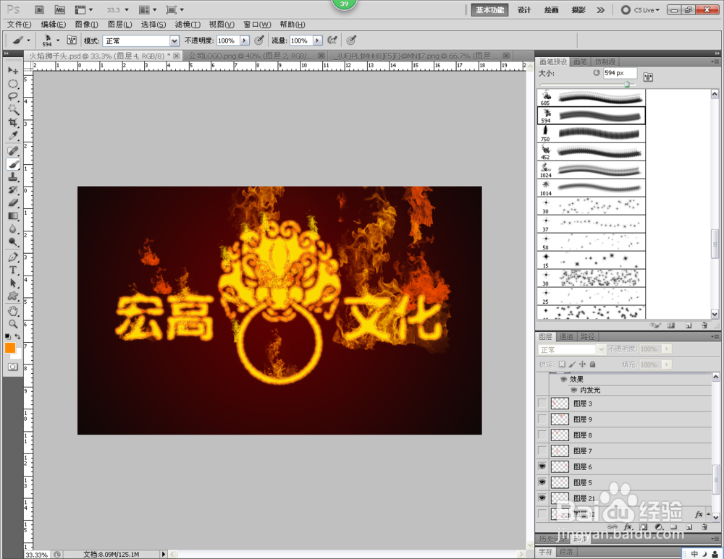Click the 基本功能 workspace button
Viewport: 724px width, 559px height.
tap(489, 10)
